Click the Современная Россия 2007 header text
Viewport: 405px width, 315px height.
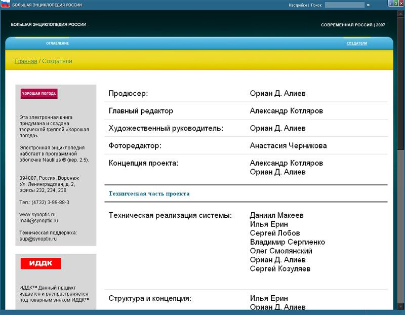(353, 25)
